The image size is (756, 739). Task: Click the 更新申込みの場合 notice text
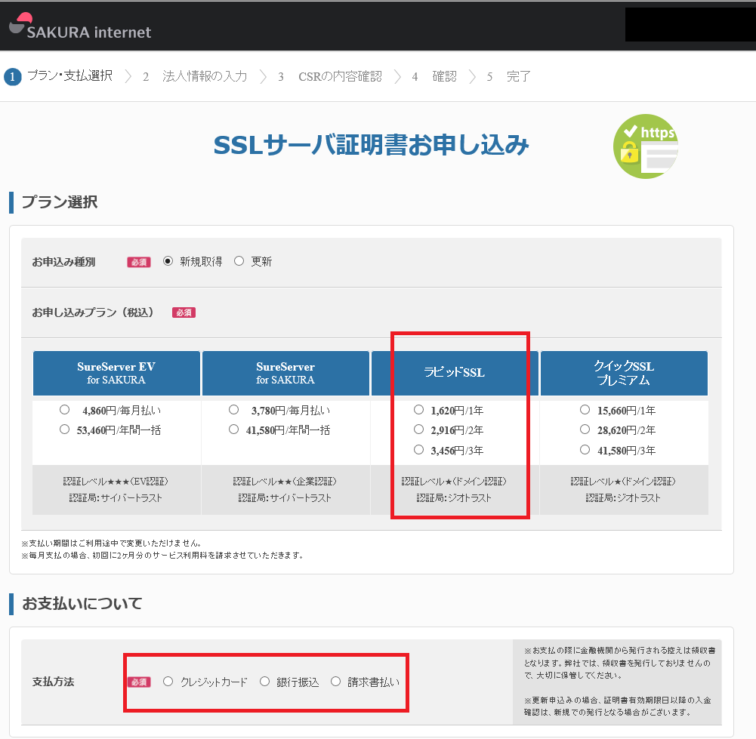[618, 707]
